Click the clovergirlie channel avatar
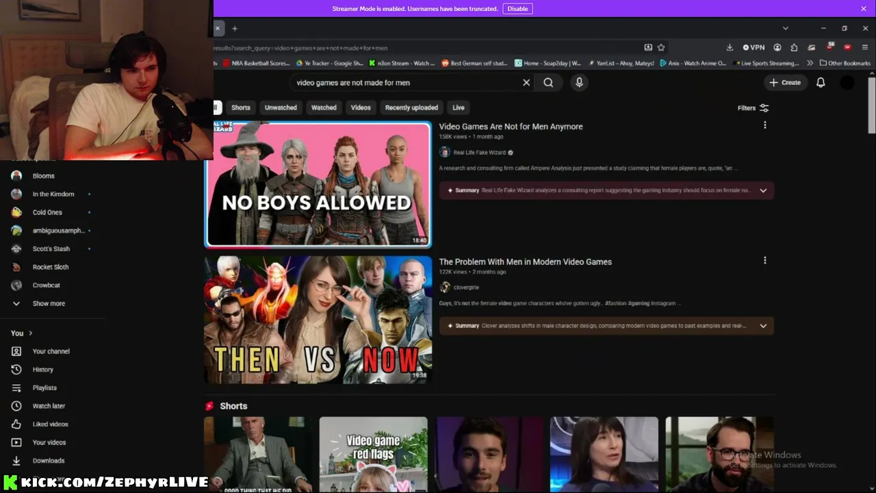 [445, 287]
